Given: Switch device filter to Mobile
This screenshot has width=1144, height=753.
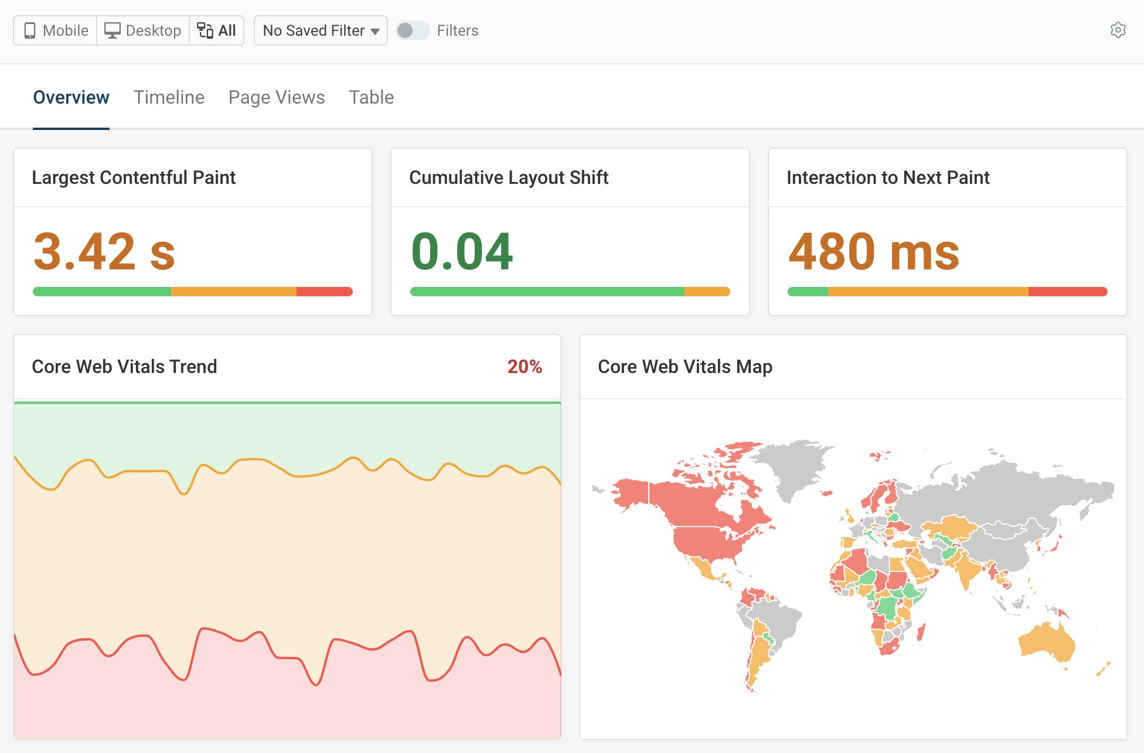Looking at the screenshot, I should point(55,30).
